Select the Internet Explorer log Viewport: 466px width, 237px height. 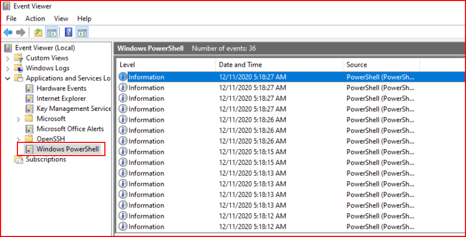(x=61, y=98)
